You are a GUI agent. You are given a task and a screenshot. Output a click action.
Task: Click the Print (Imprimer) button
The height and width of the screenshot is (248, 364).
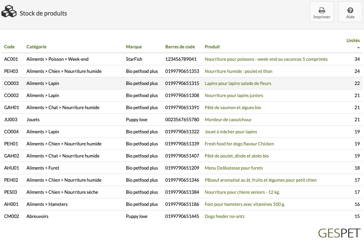(x=321, y=12)
